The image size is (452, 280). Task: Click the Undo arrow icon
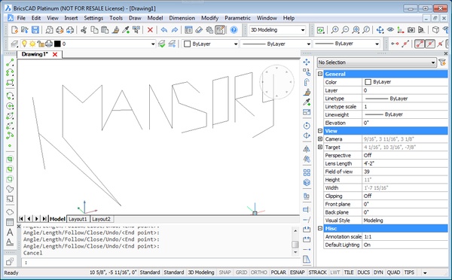[164, 29]
